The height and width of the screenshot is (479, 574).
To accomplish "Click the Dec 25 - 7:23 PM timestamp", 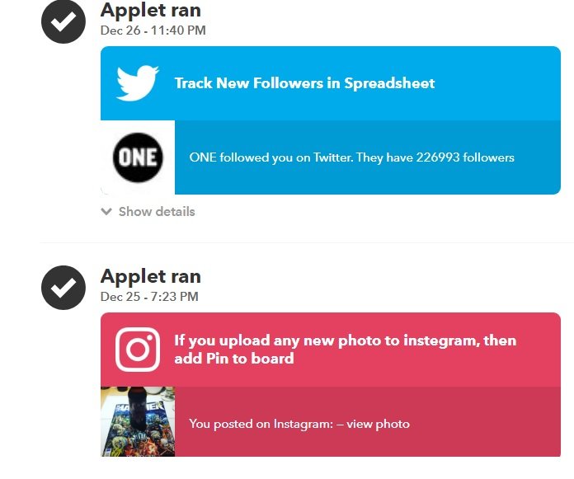I will point(149,297).
